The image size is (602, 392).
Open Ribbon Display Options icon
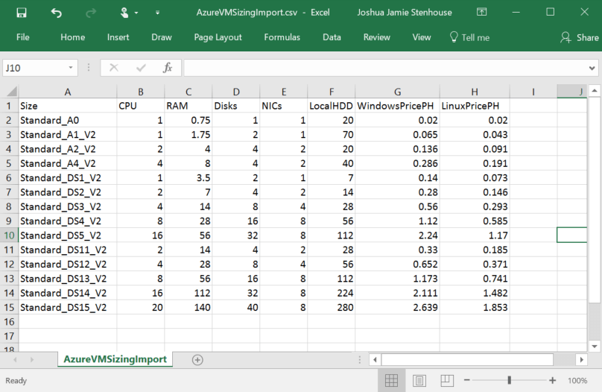tap(481, 12)
